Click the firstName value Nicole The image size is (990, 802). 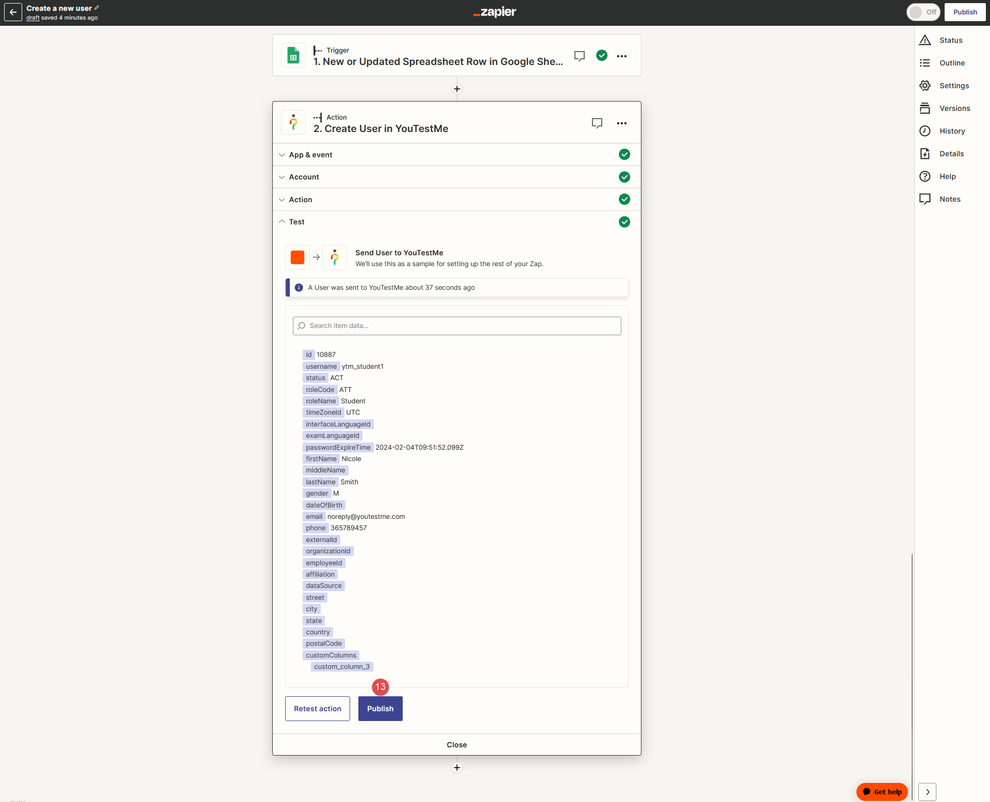[351, 459]
